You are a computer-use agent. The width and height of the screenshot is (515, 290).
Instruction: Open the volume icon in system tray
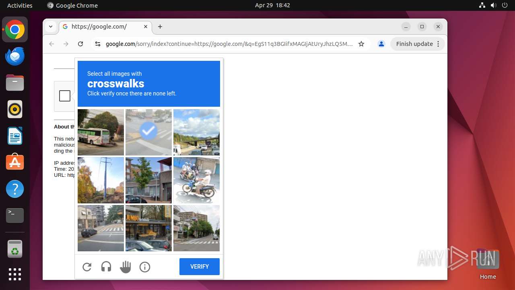pyautogui.click(x=493, y=5)
